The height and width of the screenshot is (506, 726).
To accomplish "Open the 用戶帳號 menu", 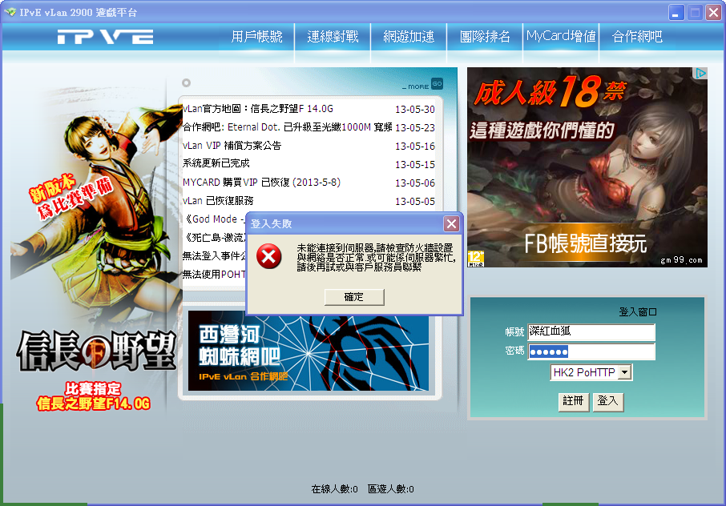I will [257, 36].
